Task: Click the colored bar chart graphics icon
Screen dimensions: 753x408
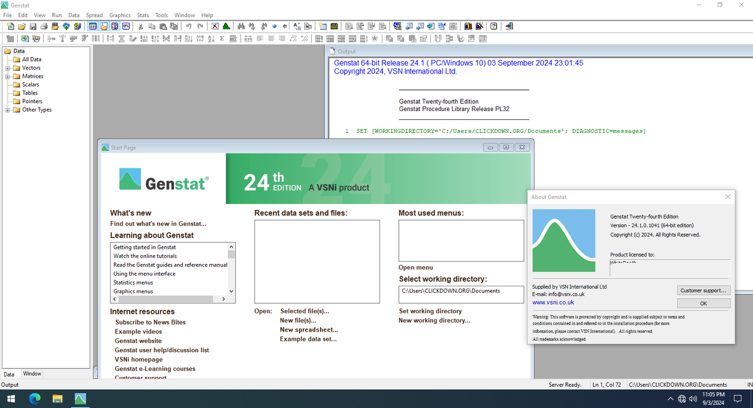Action: [468, 26]
